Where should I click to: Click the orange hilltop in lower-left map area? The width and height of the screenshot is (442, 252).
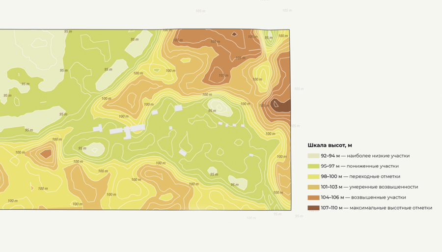[46, 154]
